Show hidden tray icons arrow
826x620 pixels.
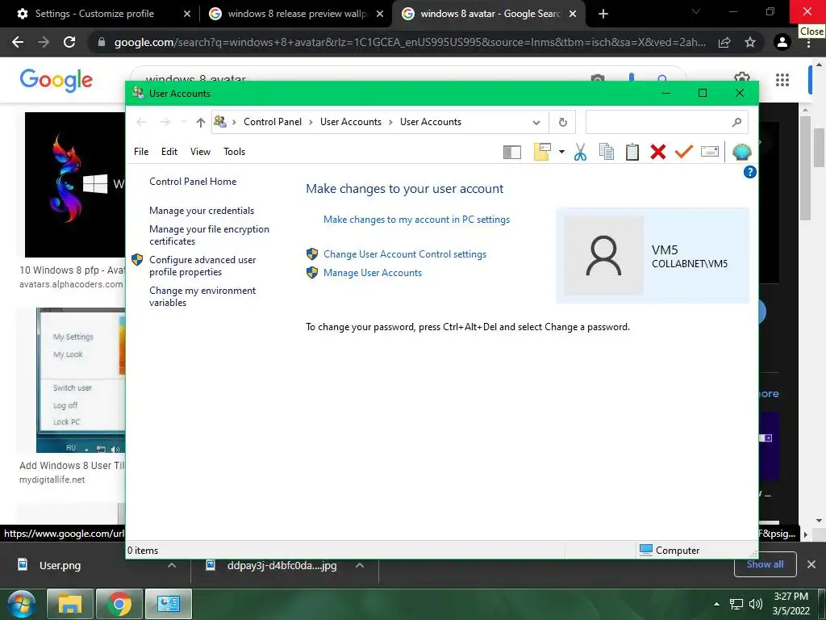coord(716,604)
